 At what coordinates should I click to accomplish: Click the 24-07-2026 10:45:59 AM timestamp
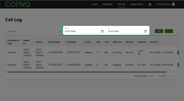click(161, 65)
